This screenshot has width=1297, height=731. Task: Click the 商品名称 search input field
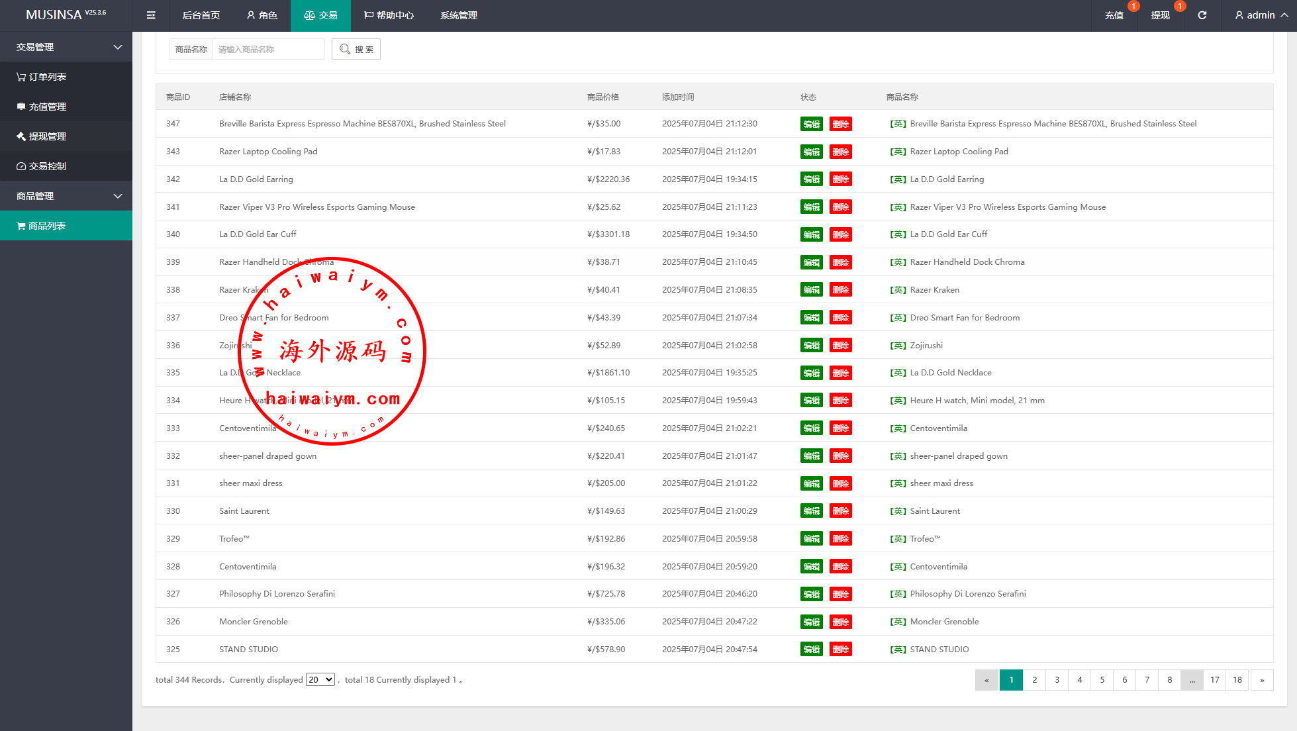coord(268,49)
